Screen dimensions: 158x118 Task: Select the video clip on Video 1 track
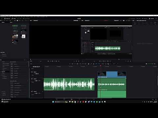point(112,74)
